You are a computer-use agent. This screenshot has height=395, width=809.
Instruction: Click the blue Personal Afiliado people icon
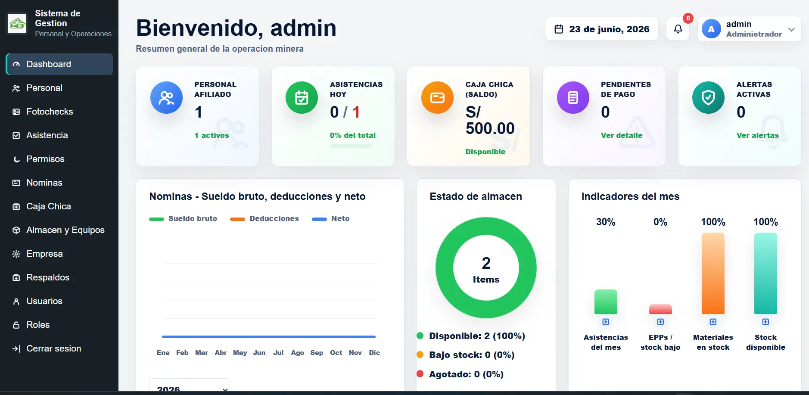point(166,98)
